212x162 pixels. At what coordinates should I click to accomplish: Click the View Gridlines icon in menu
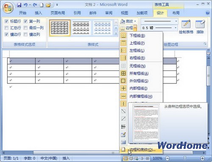tap(123, 142)
